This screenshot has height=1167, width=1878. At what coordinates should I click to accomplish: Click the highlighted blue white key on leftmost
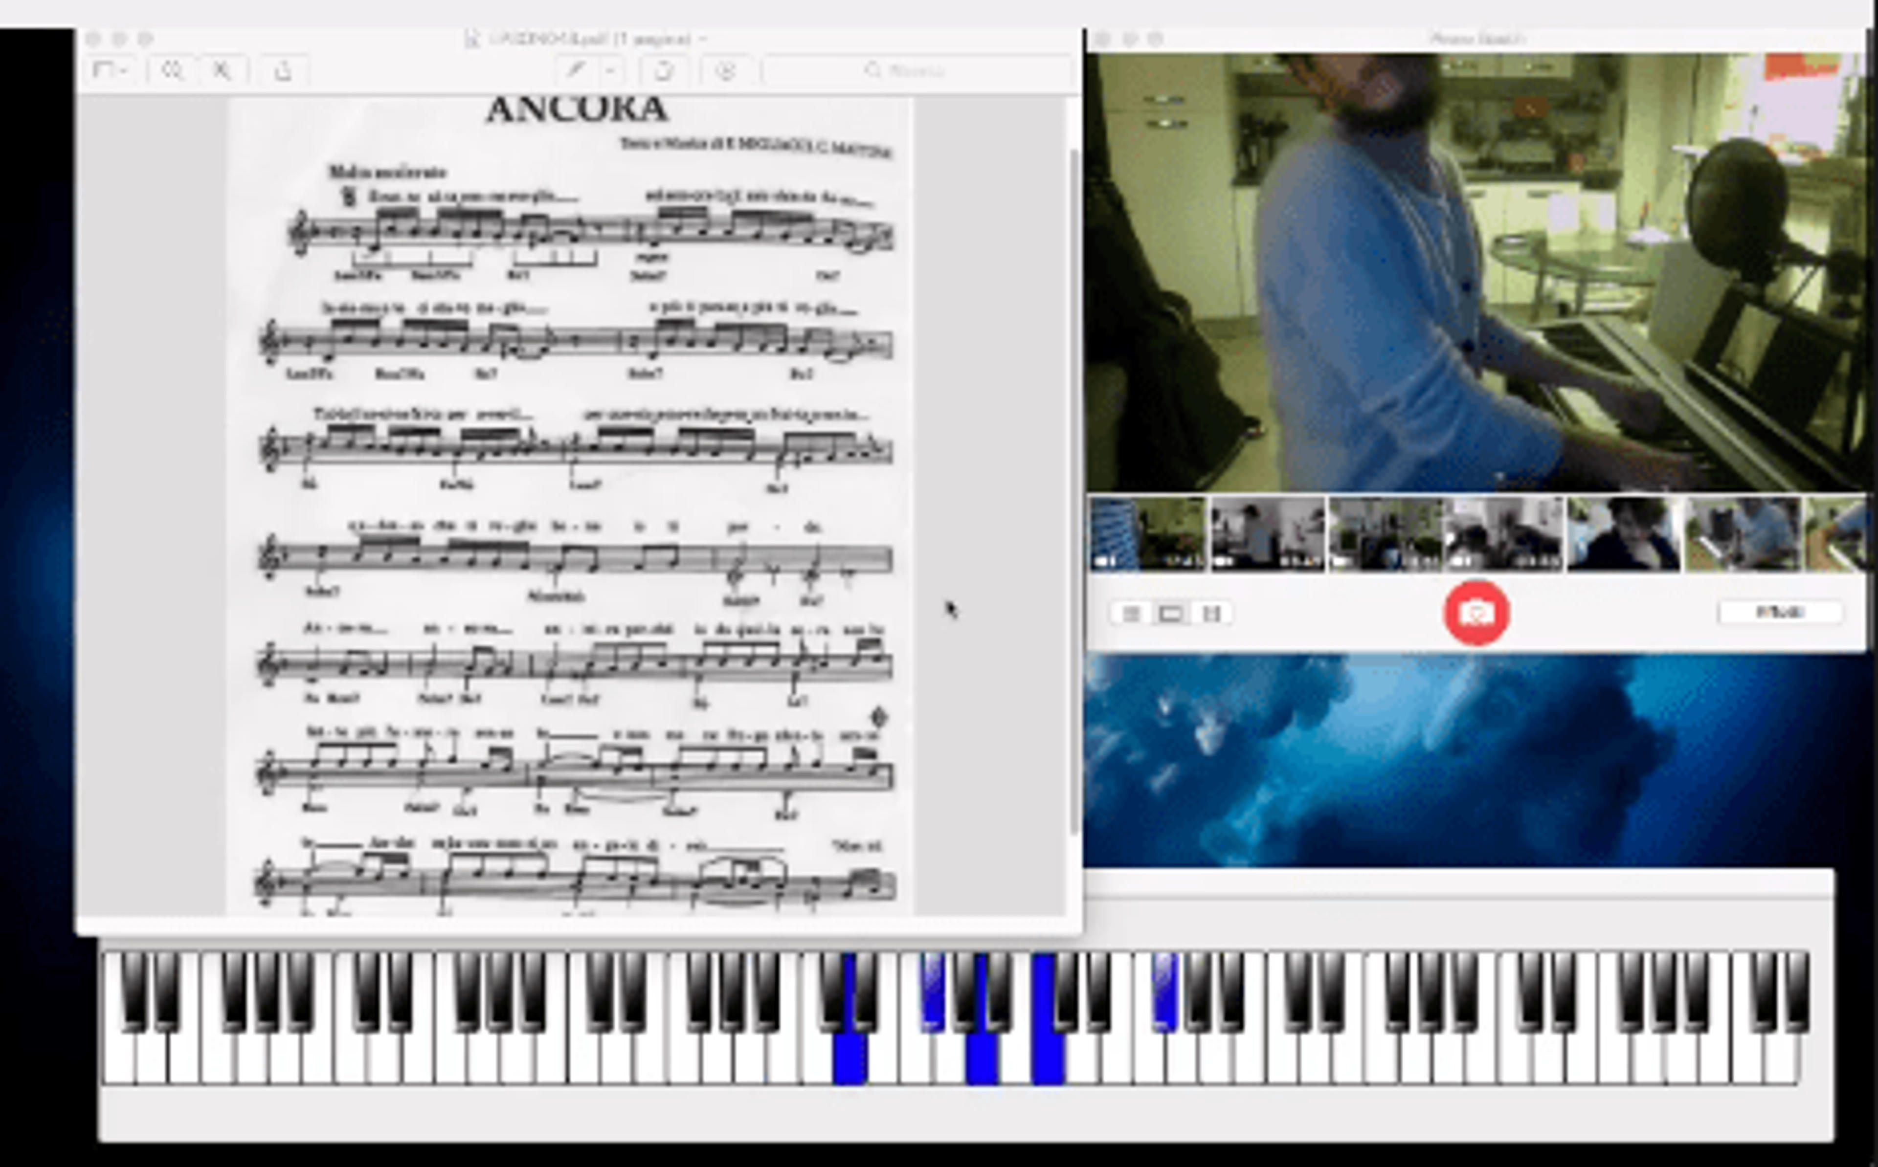point(850,1057)
